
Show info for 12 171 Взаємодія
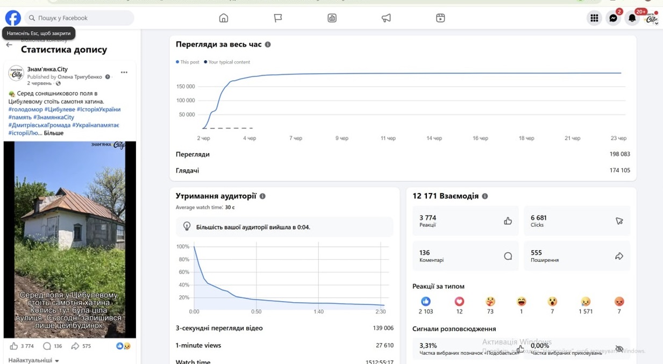[x=485, y=196]
